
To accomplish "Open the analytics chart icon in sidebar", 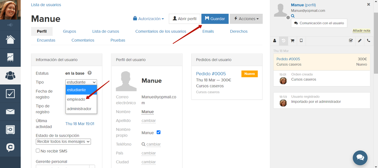I will click(10, 58).
